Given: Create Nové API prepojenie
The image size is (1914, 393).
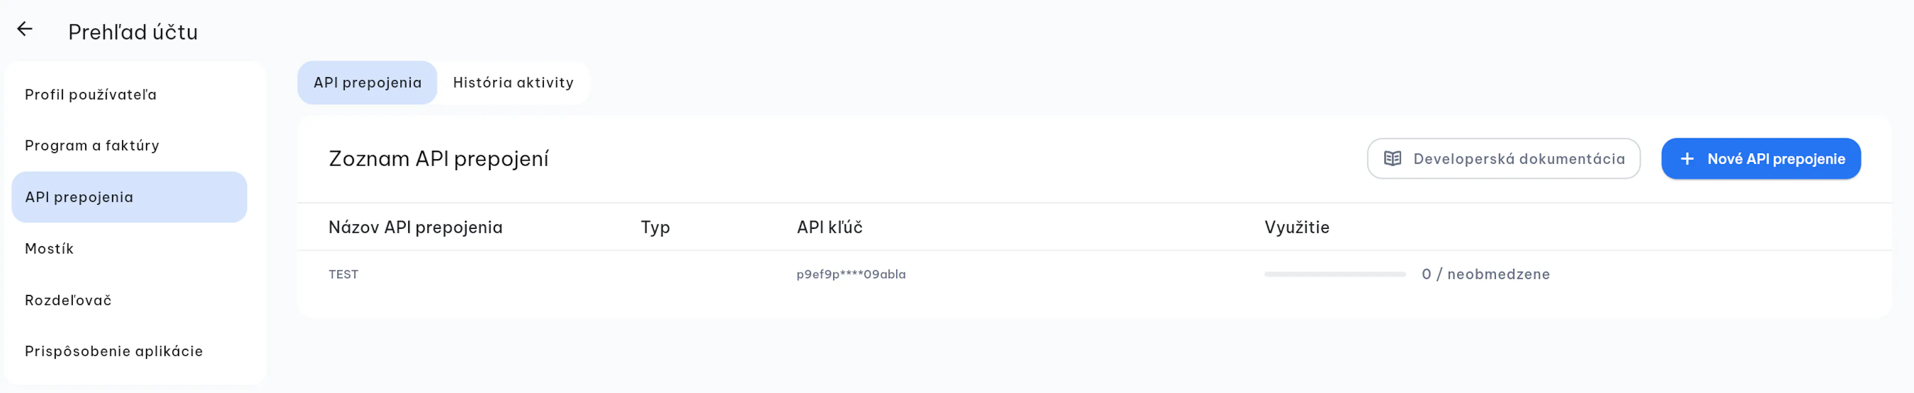Looking at the screenshot, I should (1761, 159).
